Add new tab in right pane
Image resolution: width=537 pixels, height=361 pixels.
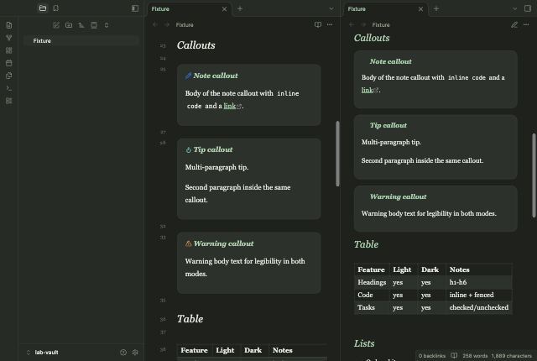pos(436,9)
